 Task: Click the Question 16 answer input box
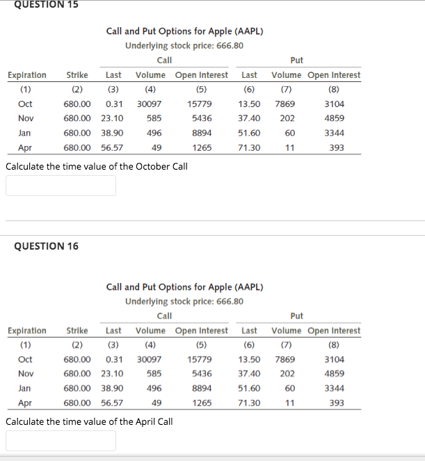pyautogui.click(x=61, y=441)
